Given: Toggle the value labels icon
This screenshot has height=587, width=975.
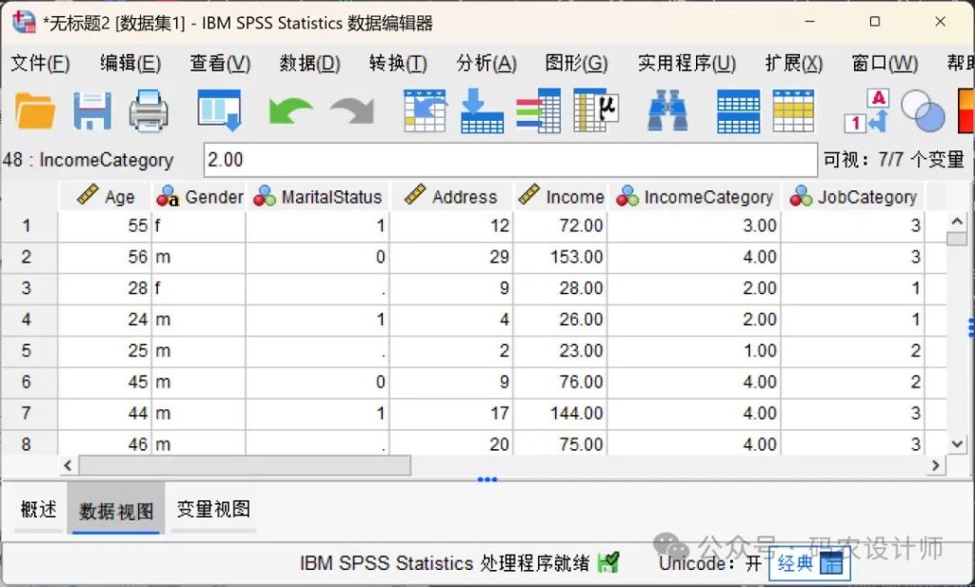Looking at the screenshot, I should click(x=866, y=110).
